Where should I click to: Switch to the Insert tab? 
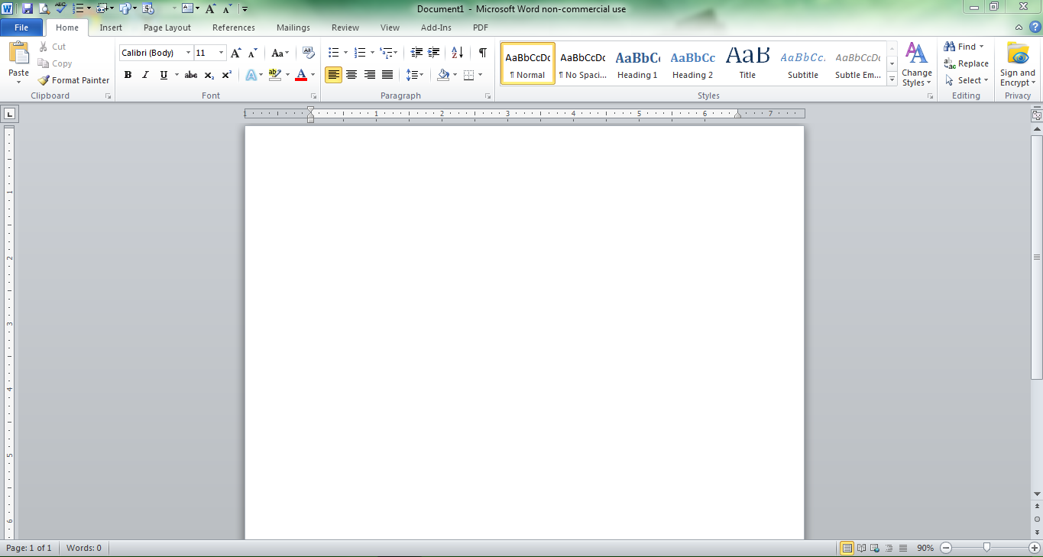click(111, 28)
